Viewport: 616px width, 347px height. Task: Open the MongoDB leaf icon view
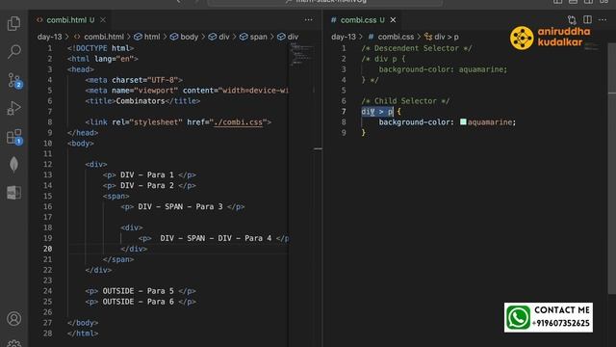pos(14,165)
